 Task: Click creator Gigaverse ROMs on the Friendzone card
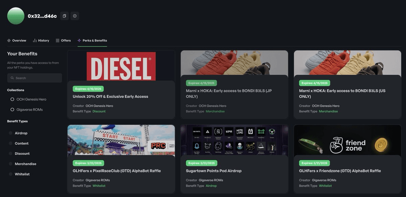click(324, 180)
